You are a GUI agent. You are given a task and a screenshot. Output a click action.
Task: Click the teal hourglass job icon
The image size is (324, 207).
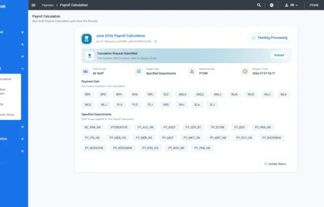[x=86, y=39]
